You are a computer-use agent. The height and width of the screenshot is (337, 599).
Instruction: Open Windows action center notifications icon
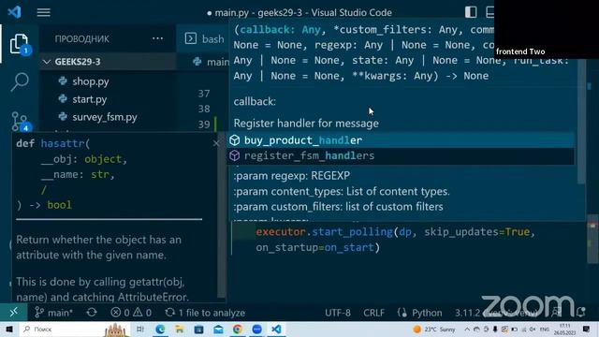[x=587, y=329]
